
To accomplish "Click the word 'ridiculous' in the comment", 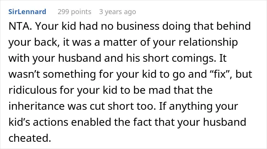I will 32,90.
